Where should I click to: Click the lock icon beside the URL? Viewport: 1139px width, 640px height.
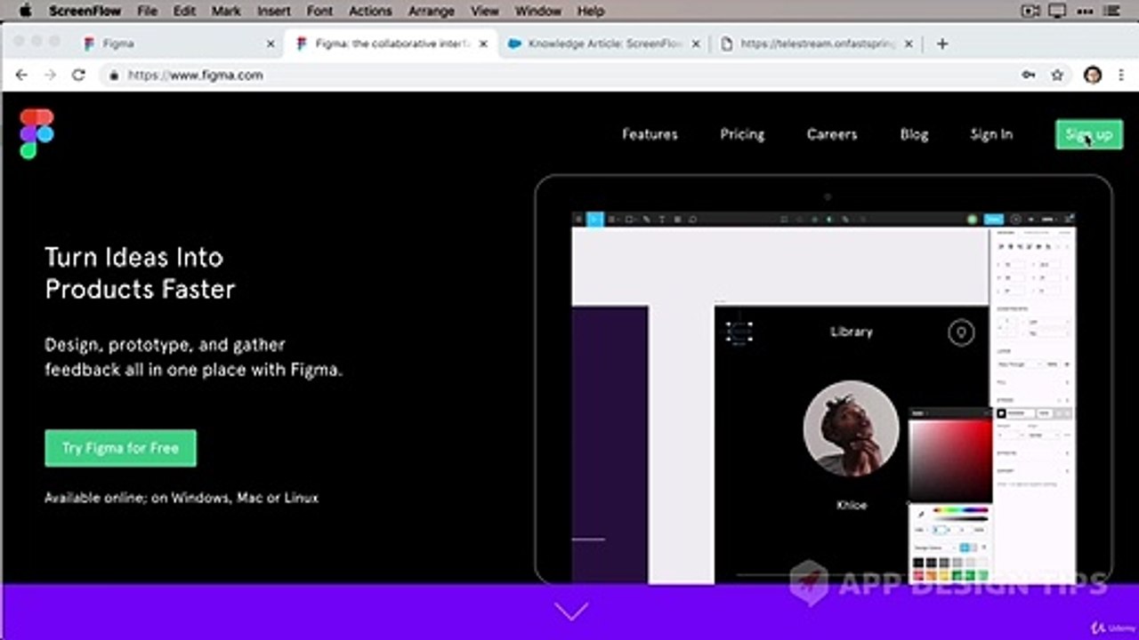[114, 76]
